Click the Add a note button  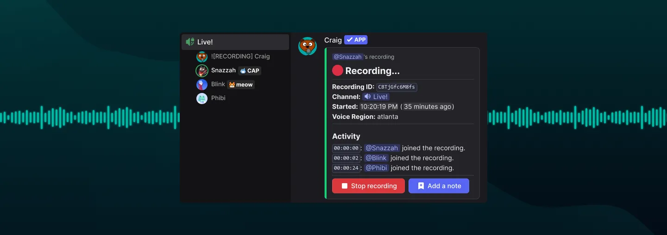click(x=439, y=186)
